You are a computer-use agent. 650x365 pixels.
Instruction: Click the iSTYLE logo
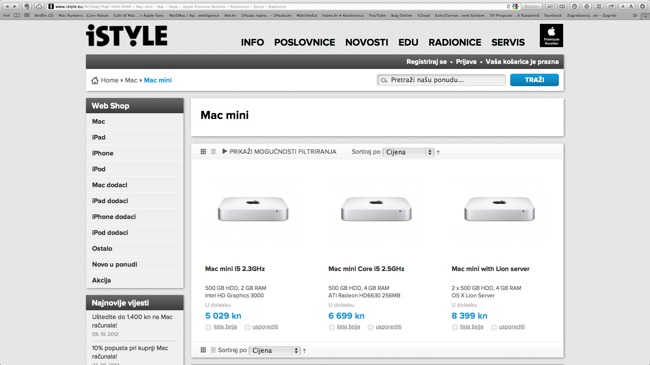[x=127, y=35]
